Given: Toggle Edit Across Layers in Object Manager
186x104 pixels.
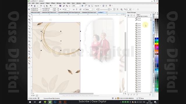Looking at the screenshot, I should click(x=131, y=15).
